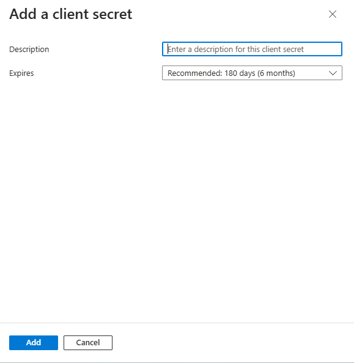The image size is (354, 363).
Task: Show expiry options via the down chevron icon
Action: (x=333, y=73)
